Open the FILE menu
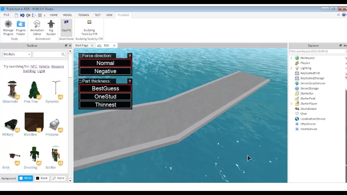This screenshot has width=347, height=195. tap(7, 15)
